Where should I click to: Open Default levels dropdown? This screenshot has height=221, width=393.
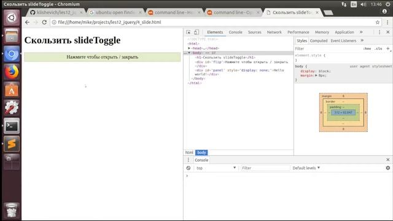point(306,168)
